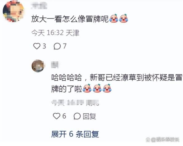Click the 回复 reply button
183x146 pixels.
(x=89, y=116)
